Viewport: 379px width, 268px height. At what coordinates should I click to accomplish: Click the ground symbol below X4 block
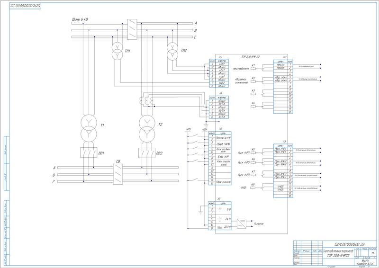coord(206,125)
